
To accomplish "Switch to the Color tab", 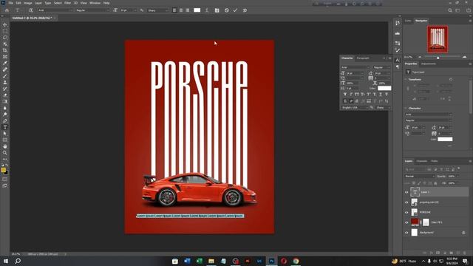I will pos(408,21).
